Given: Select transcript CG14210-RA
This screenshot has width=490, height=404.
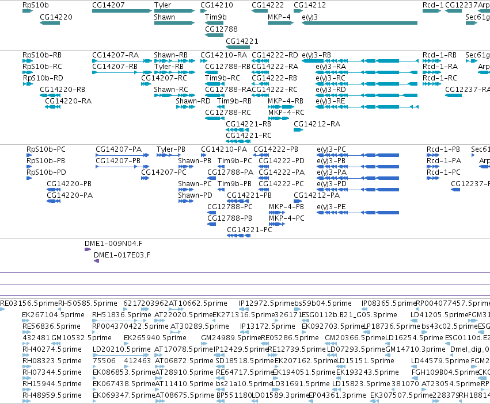Looking at the screenshot, I should (x=223, y=55).
